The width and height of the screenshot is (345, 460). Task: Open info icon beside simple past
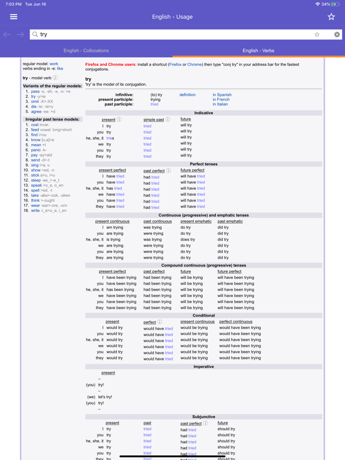[167, 120]
